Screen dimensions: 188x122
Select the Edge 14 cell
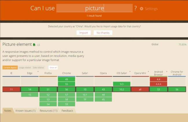[x=30, y=90]
